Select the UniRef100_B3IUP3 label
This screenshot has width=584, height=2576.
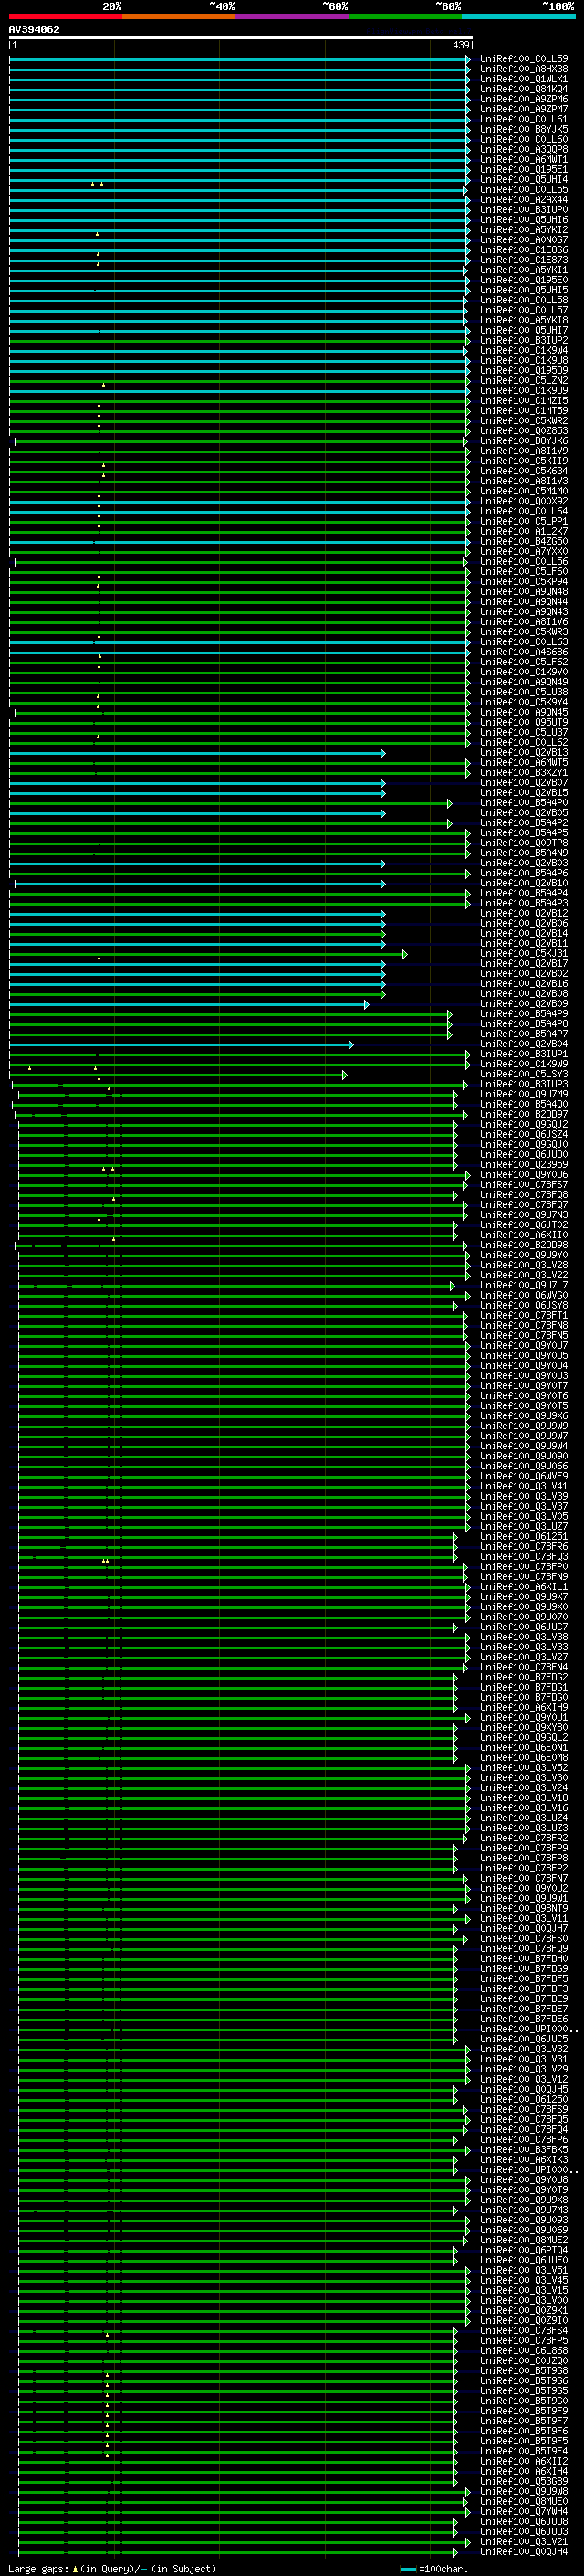524,1084
